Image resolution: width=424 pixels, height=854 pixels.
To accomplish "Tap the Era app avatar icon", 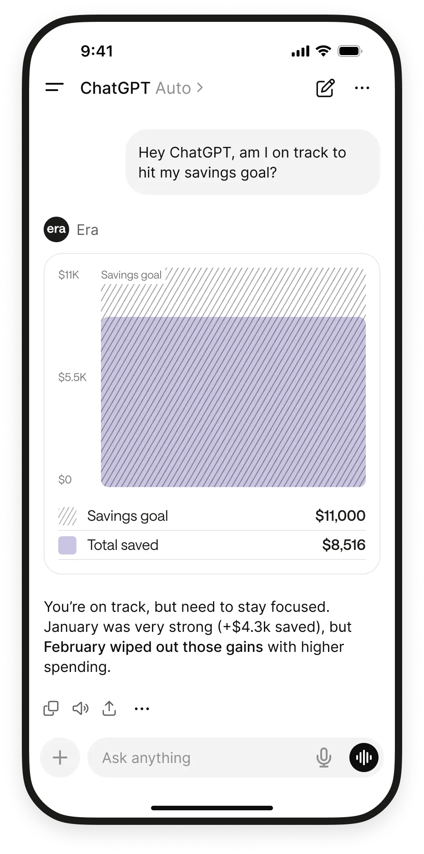I will [x=56, y=229].
